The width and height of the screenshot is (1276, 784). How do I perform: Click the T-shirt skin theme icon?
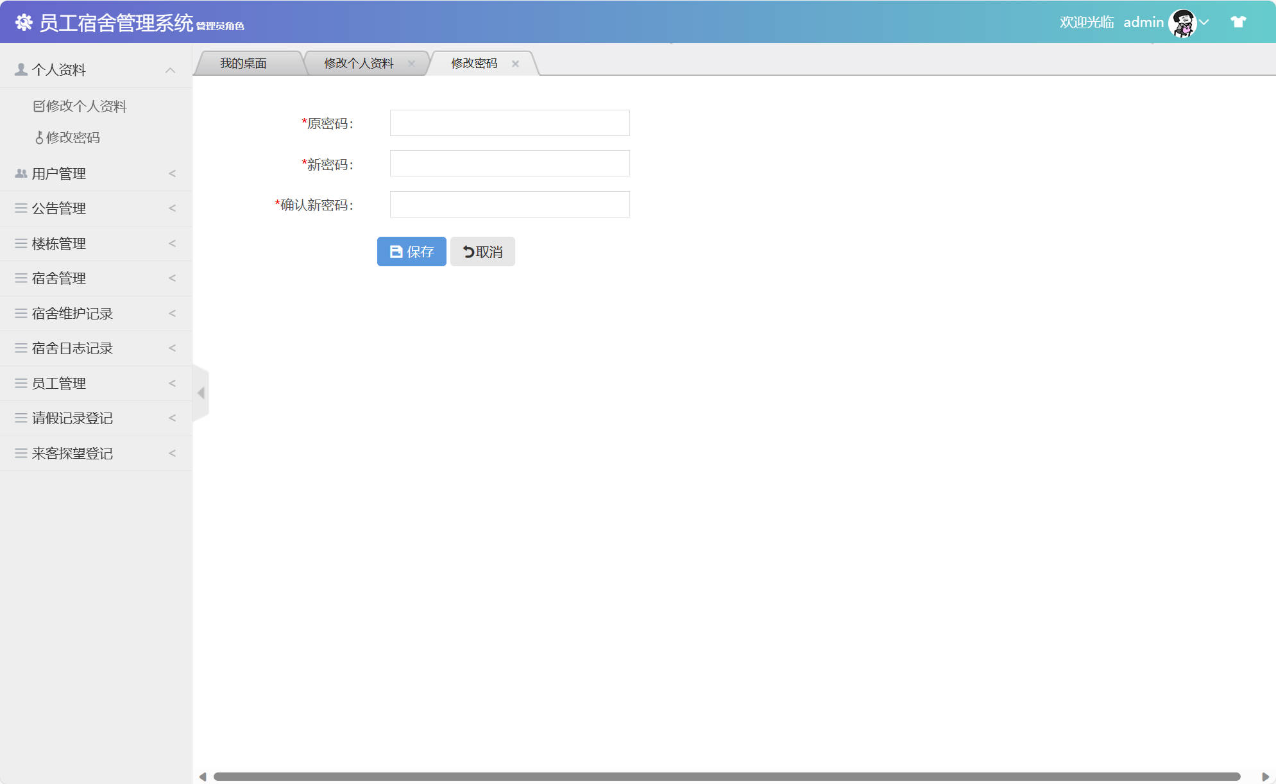point(1238,22)
